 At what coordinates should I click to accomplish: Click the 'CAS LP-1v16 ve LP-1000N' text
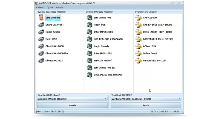tap(157, 25)
